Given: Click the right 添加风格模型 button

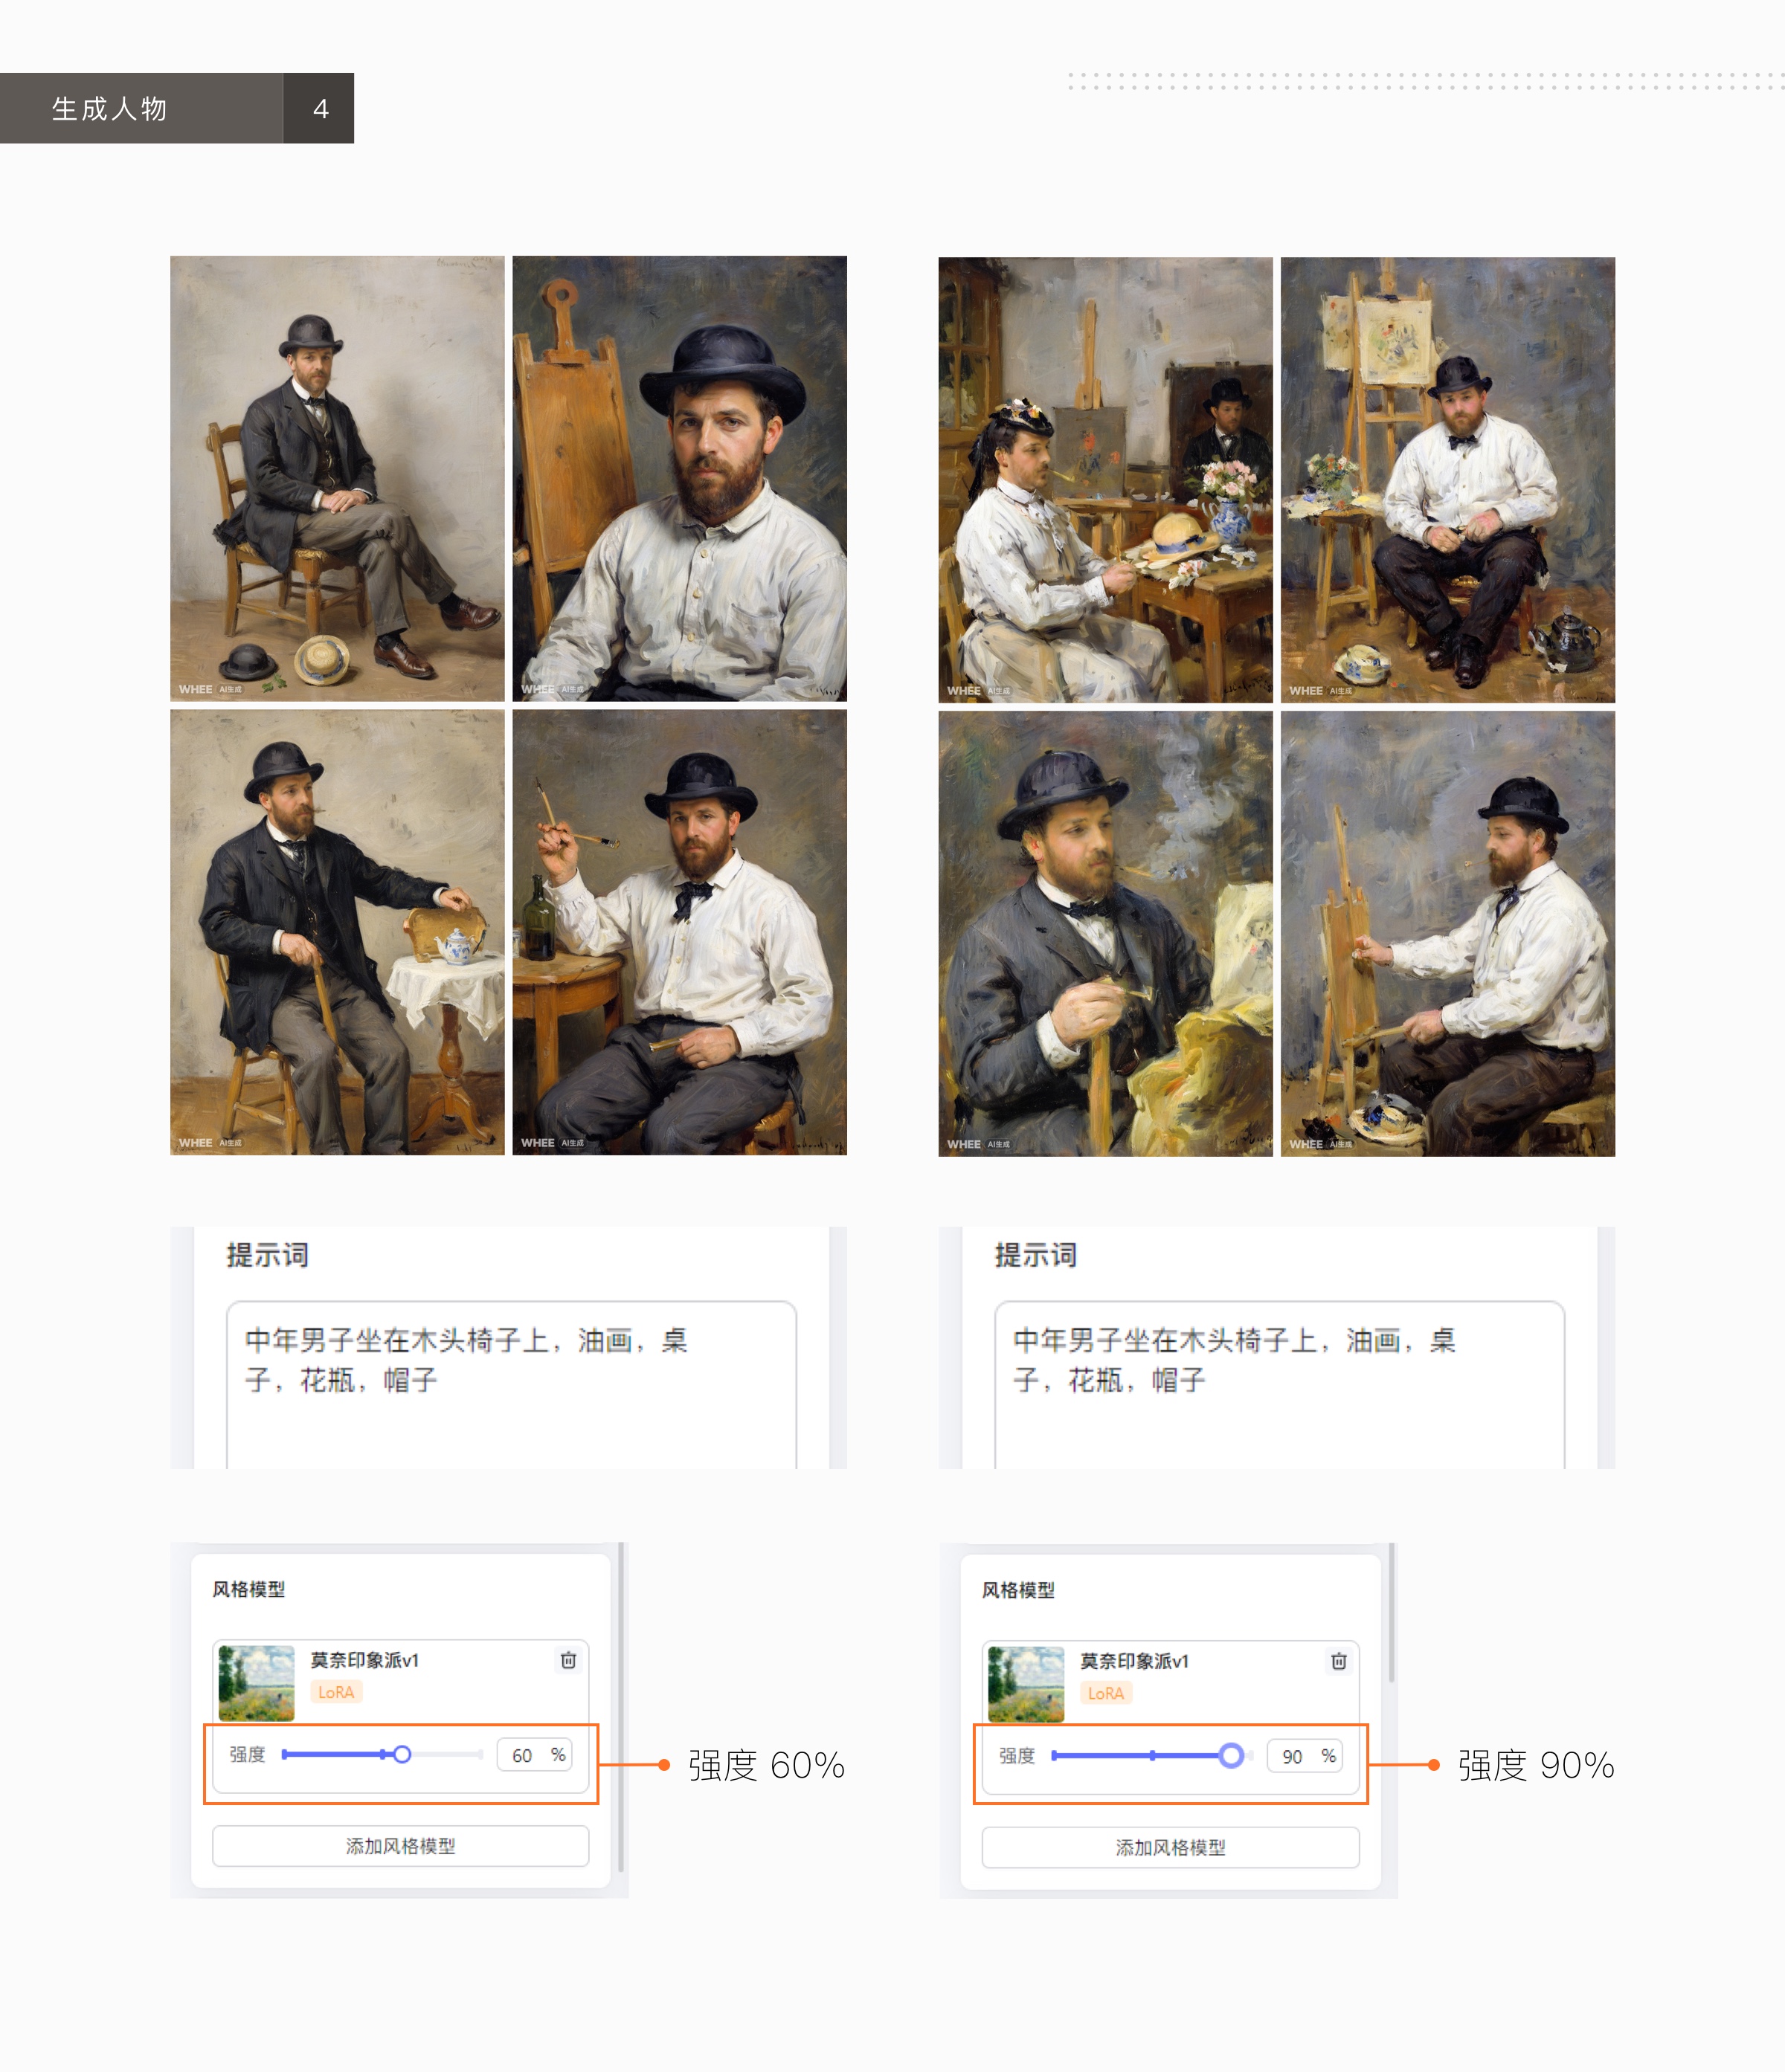Looking at the screenshot, I should [x=1170, y=1847].
